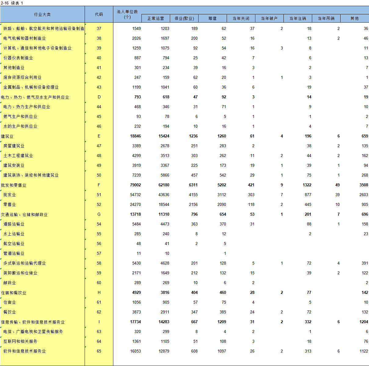Select the row label 航空运输业
The width and height of the screenshot is (369, 366).
[14, 243]
